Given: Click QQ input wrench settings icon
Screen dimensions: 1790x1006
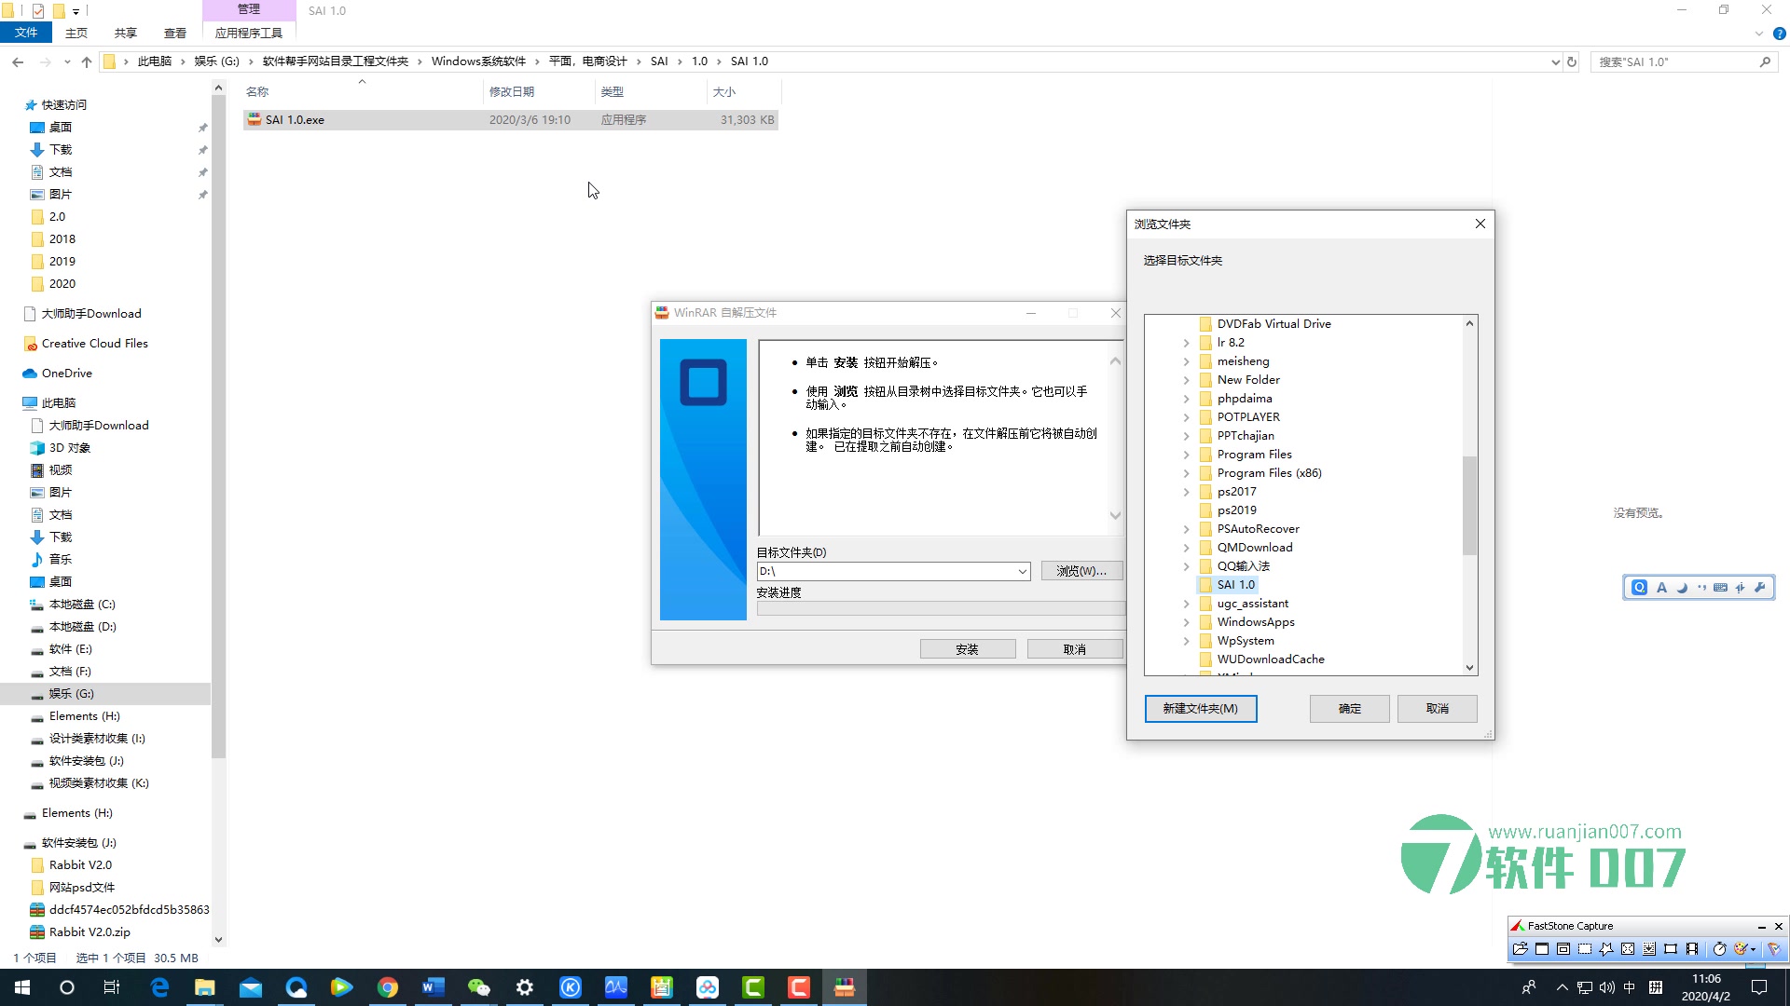Looking at the screenshot, I should pyautogui.click(x=1759, y=588).
